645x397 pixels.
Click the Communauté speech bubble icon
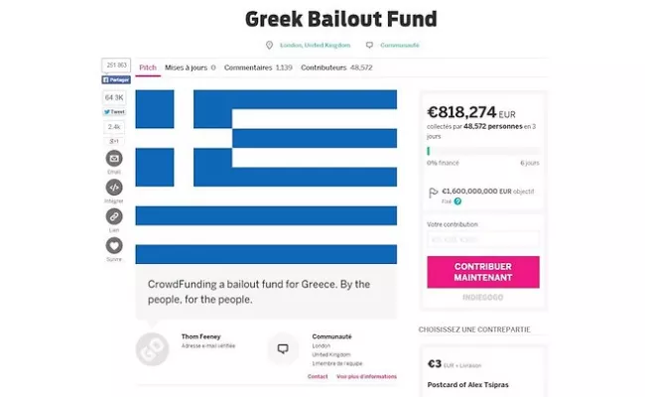283,348
